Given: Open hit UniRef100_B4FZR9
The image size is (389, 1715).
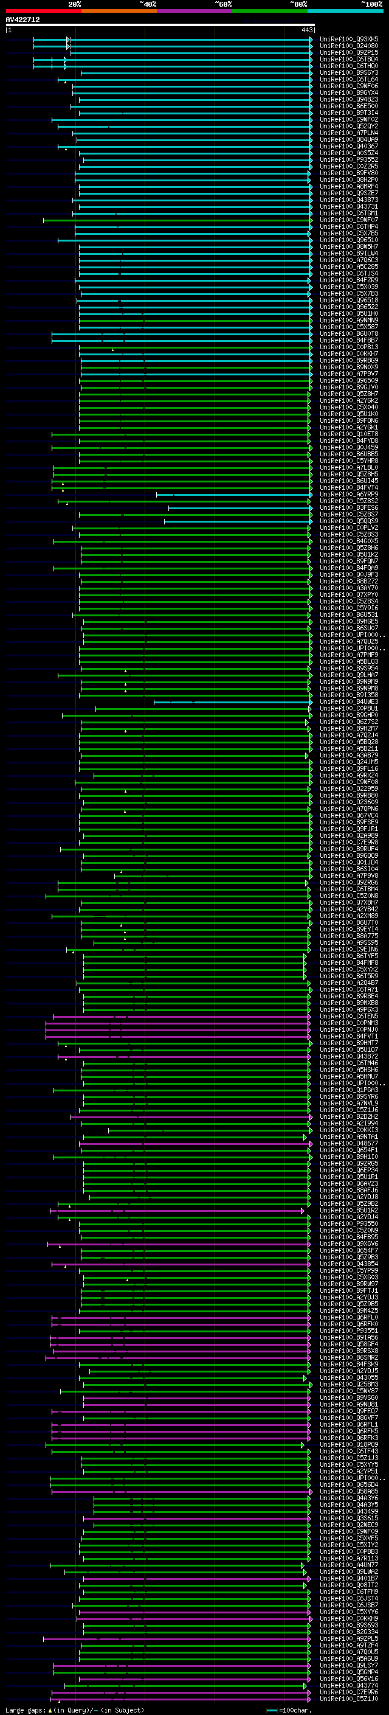Looking at the screenshot, I should pos(349,280).
